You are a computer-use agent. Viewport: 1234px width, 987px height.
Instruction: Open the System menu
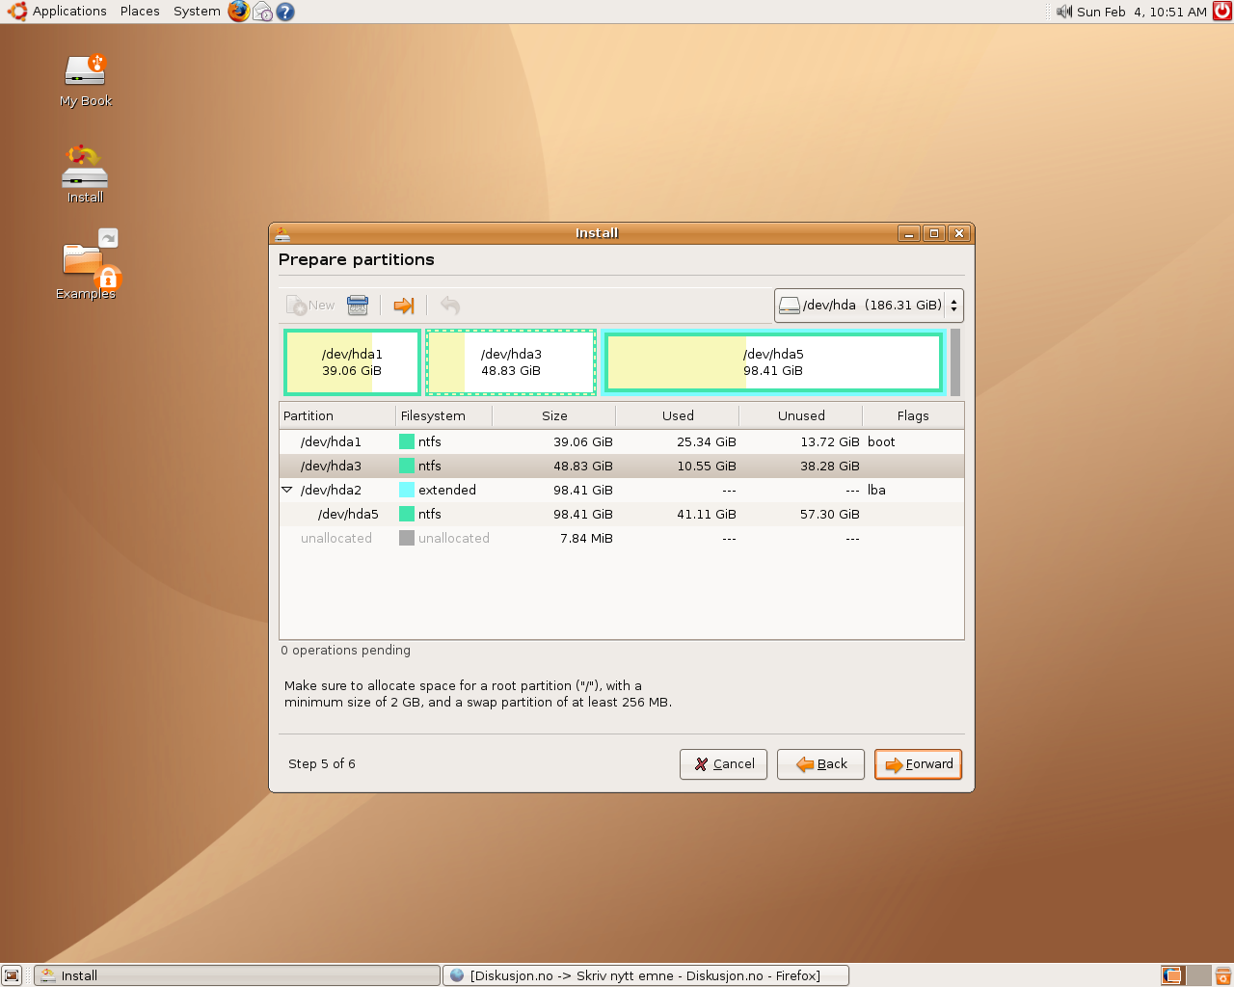197,12
